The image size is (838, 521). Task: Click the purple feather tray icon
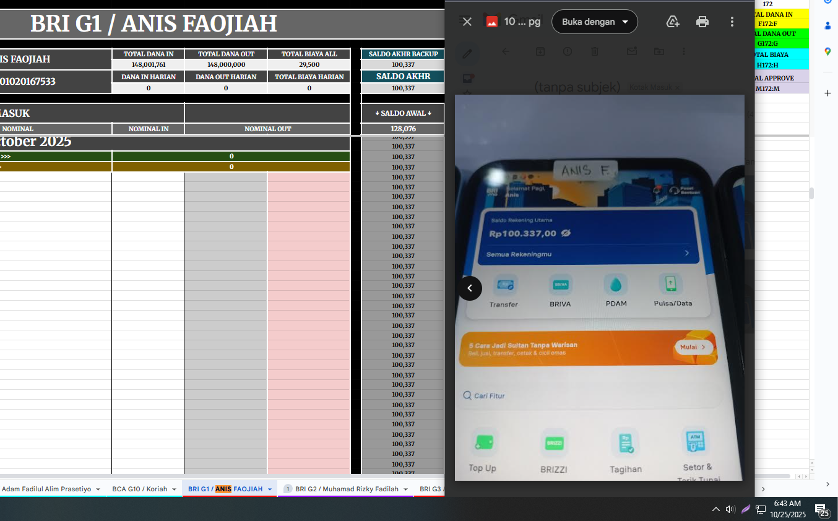pos(746,509)
